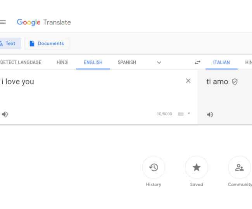Open Saved translations star
The height and width of the screenshot is (209, 252).
coord(197,168)
